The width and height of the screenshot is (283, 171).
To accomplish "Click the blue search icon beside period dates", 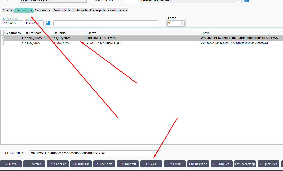I will click(x=48, y=23).
